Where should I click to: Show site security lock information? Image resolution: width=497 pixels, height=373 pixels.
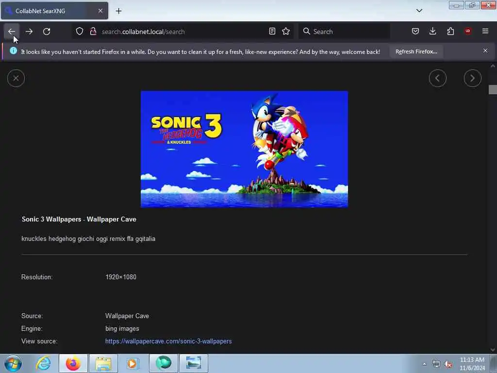point(93,31)
